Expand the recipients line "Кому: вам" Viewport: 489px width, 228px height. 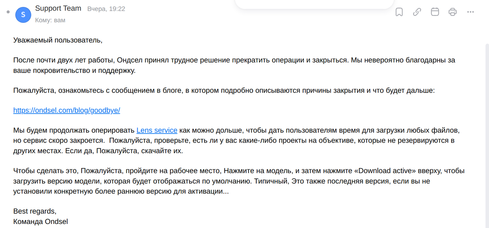pos(50,20)
